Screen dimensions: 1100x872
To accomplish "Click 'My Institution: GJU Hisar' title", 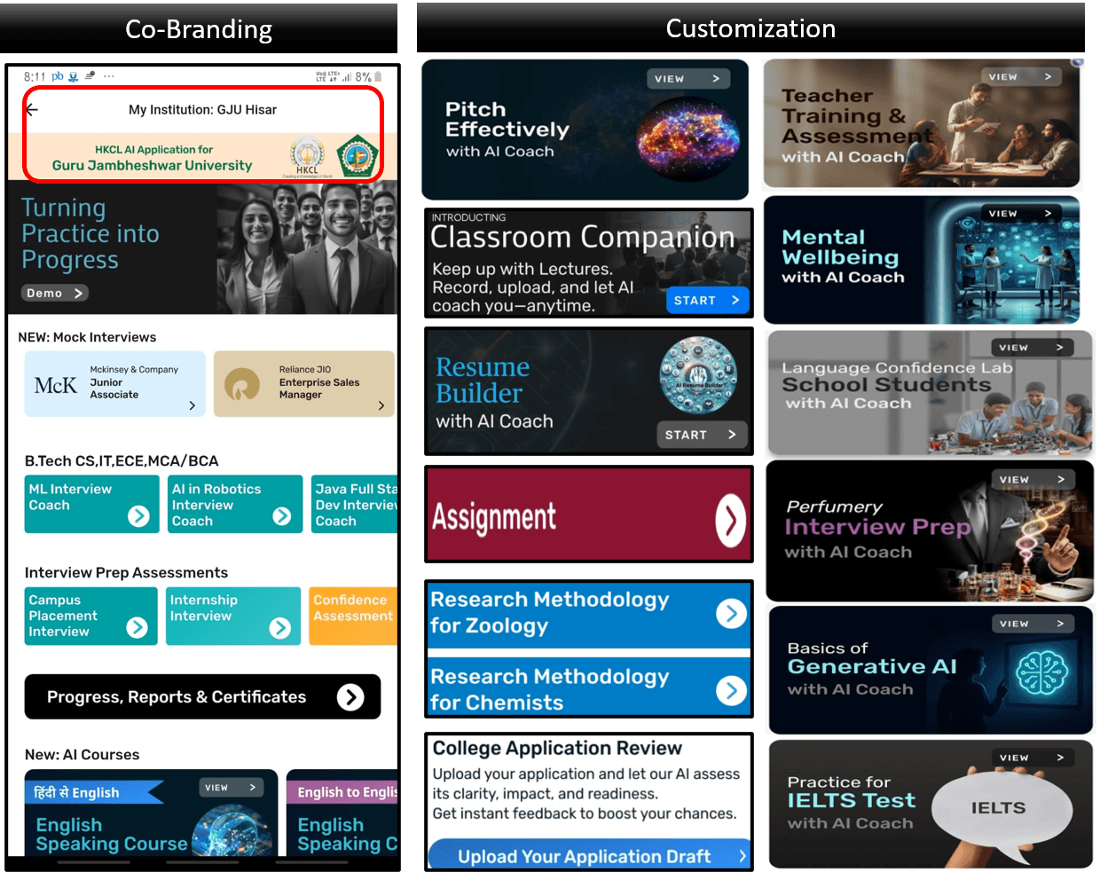I will (x=202, y=110).
